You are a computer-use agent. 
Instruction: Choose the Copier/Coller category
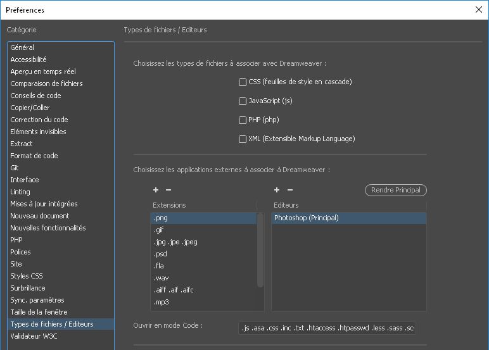click(x=61, y=108)
